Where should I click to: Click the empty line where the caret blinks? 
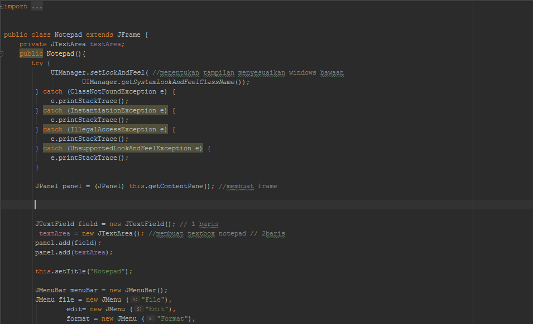click(35, 204)
